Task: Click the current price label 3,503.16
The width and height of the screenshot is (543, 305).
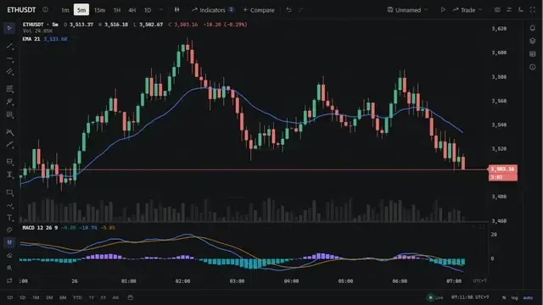Action: pyautogui.click(x=503, y=169)
